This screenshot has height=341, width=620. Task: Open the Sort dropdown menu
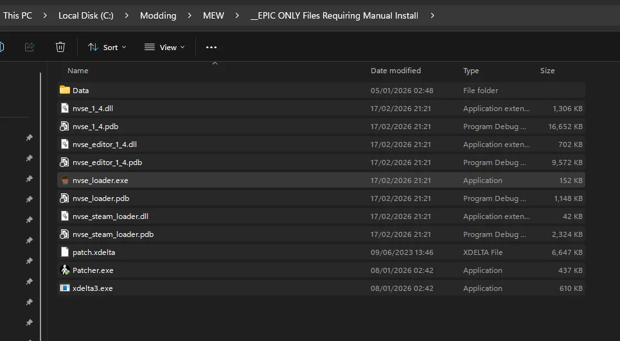(107, 47)
